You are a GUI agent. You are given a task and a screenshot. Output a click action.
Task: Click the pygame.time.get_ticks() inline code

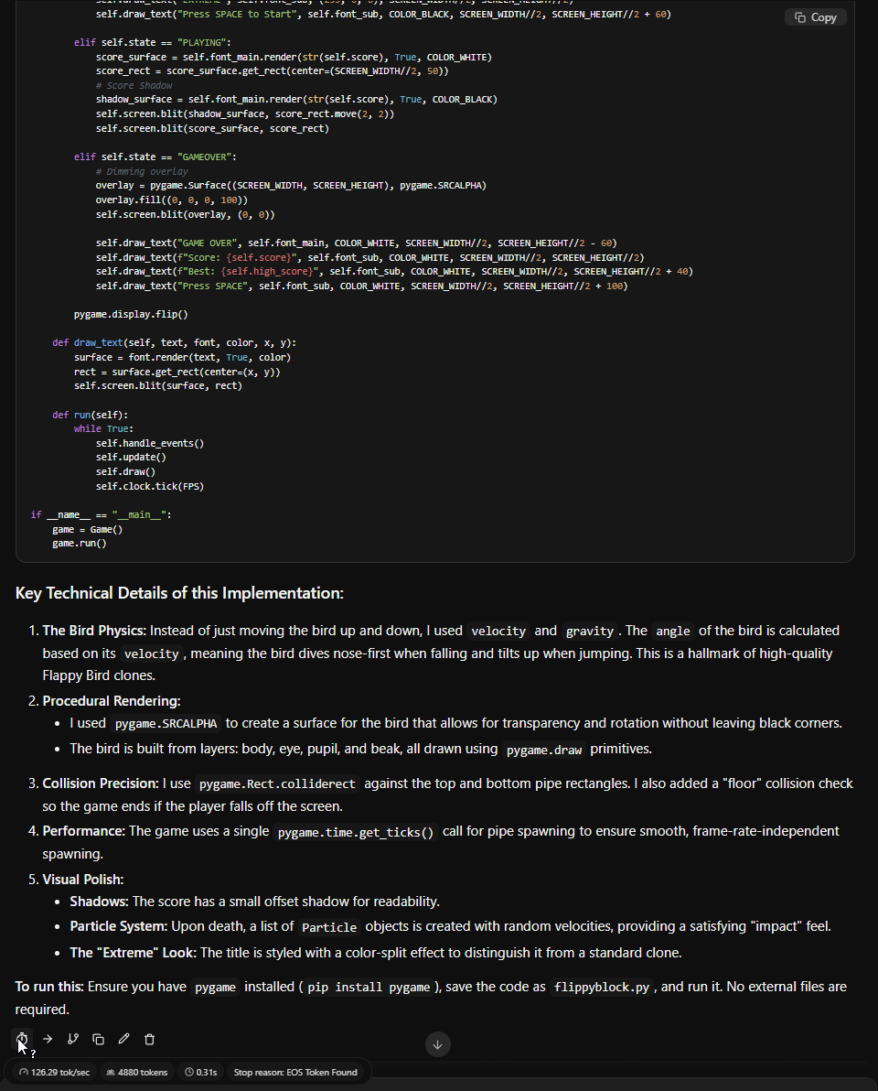point(355,832)
